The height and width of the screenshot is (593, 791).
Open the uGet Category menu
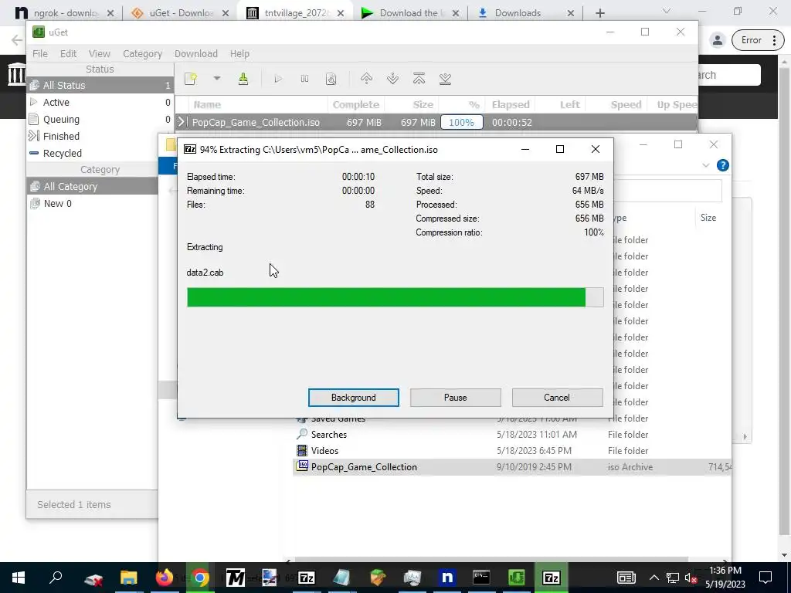click(142, 53)
